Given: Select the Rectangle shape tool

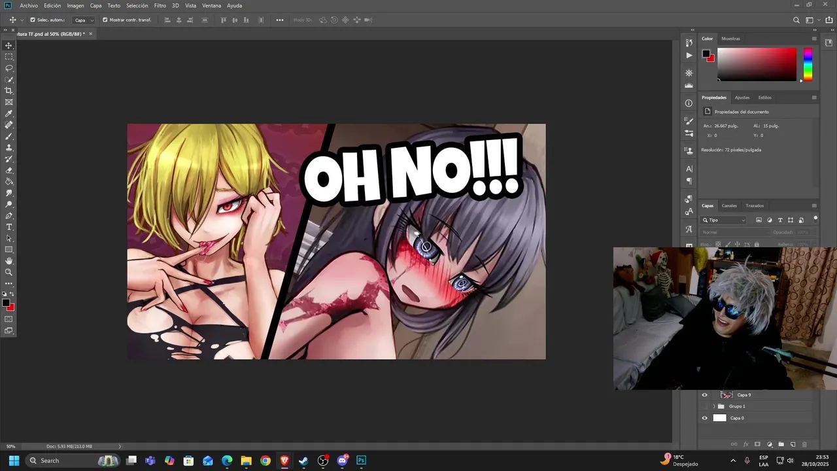Looking at the screenshot, I should (9, 250).
